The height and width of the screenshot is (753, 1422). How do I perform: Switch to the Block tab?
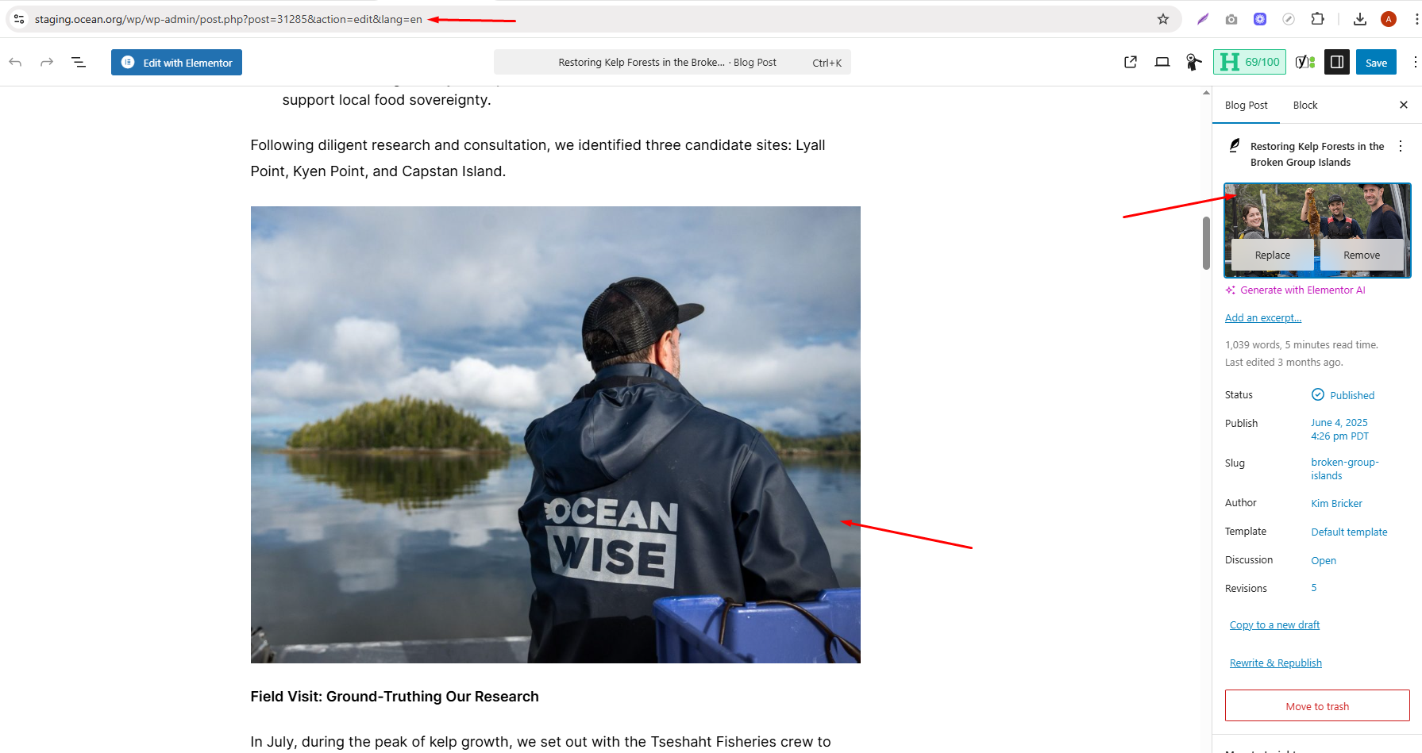coord(1305,105)
